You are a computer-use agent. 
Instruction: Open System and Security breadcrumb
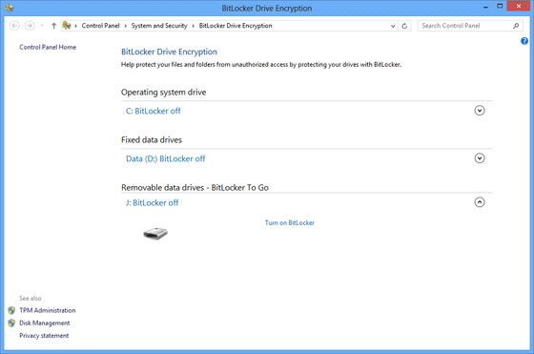point(159,26)
